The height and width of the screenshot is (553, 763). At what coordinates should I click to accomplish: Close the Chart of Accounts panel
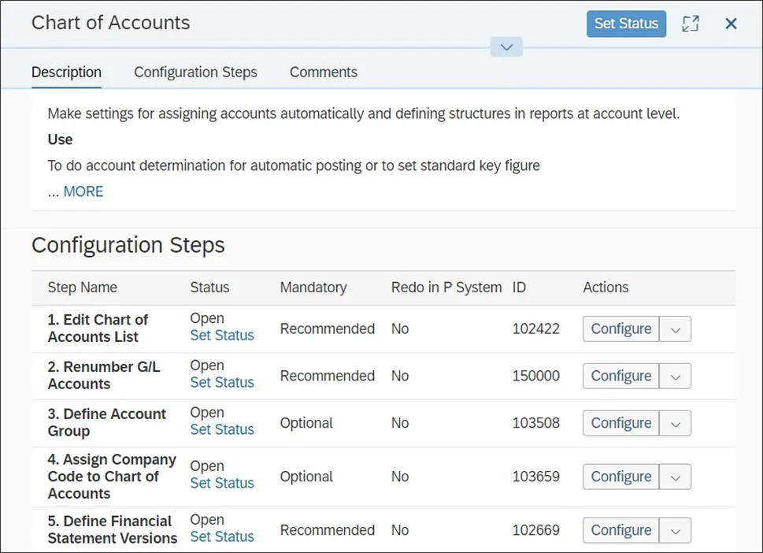[x=731, y=24]
